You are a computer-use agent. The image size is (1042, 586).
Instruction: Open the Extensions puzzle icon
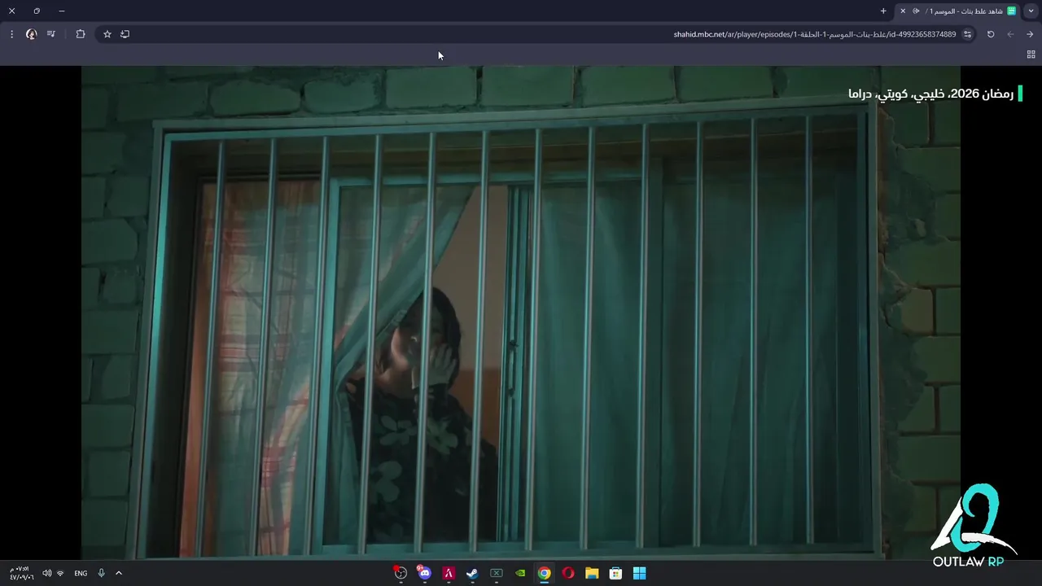click(x=80, y=34)
